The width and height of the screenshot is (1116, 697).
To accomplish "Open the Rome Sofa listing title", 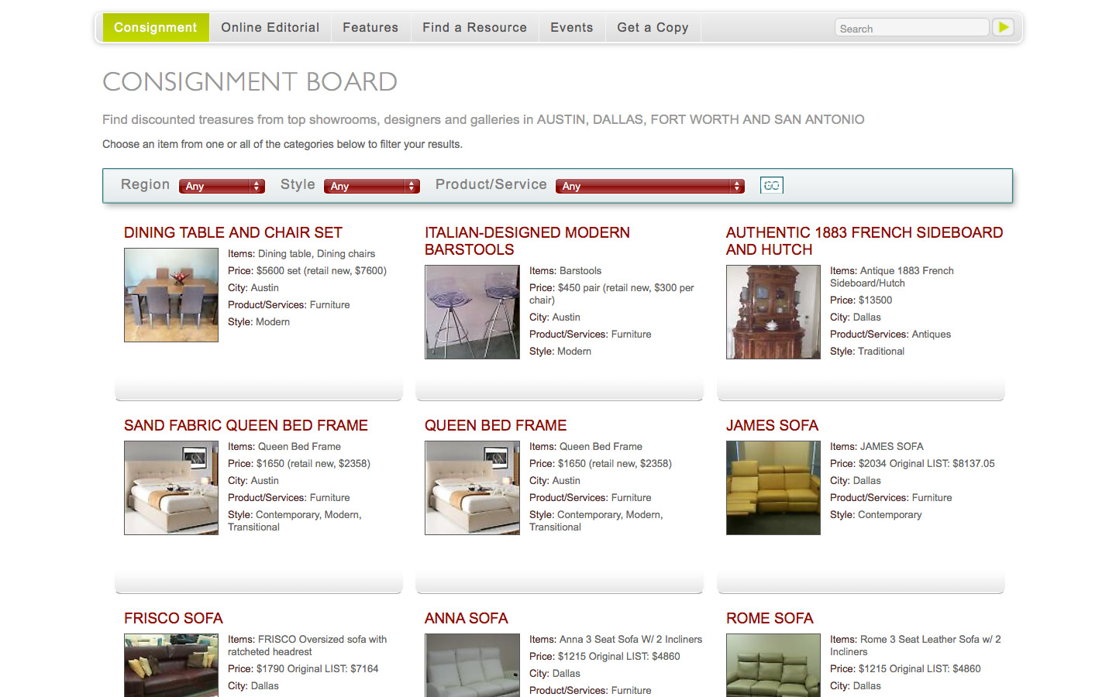I will tap(770, 618).
